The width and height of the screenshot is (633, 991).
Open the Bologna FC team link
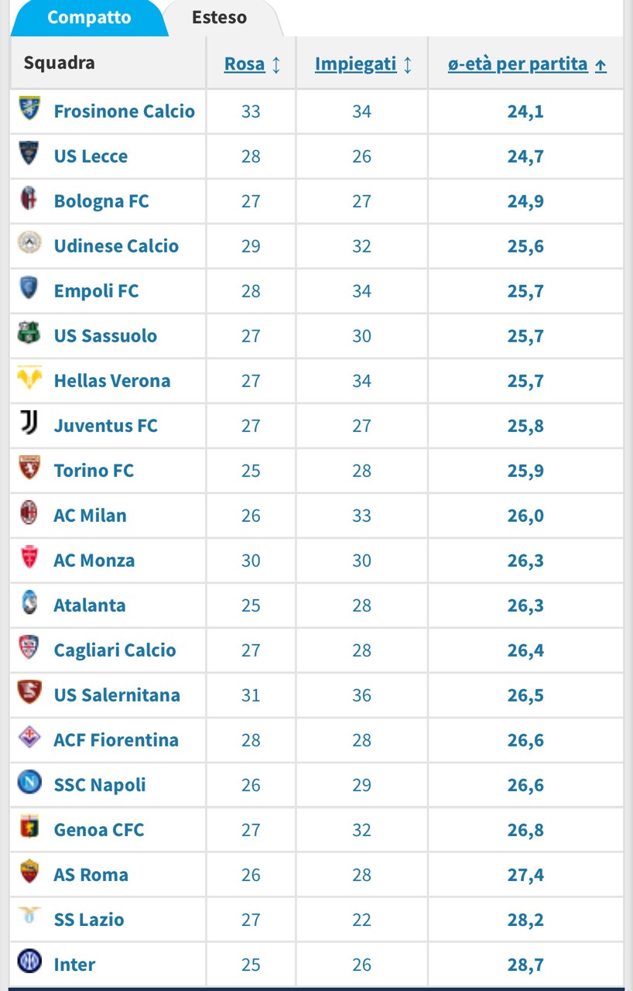[x=101, y=201]
